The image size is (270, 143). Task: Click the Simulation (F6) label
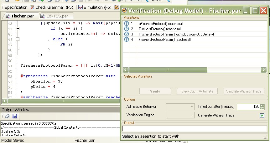point(97,7)
